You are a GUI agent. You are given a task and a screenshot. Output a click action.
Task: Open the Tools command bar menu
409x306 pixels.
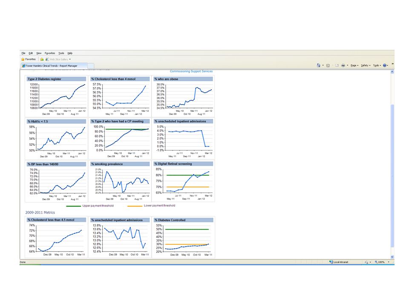377,65
